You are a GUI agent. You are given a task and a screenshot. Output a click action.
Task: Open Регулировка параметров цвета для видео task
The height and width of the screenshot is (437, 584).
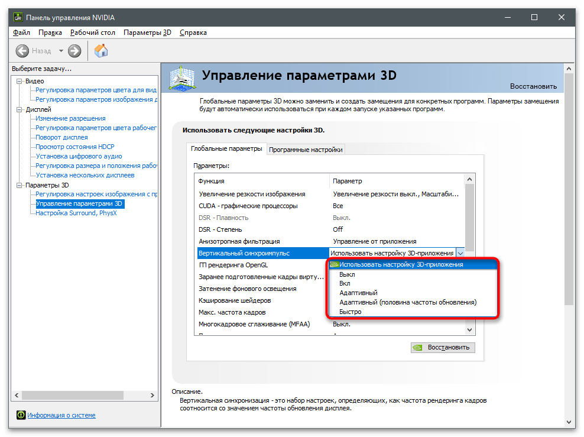pyautogui.click(x=96, y=90)
